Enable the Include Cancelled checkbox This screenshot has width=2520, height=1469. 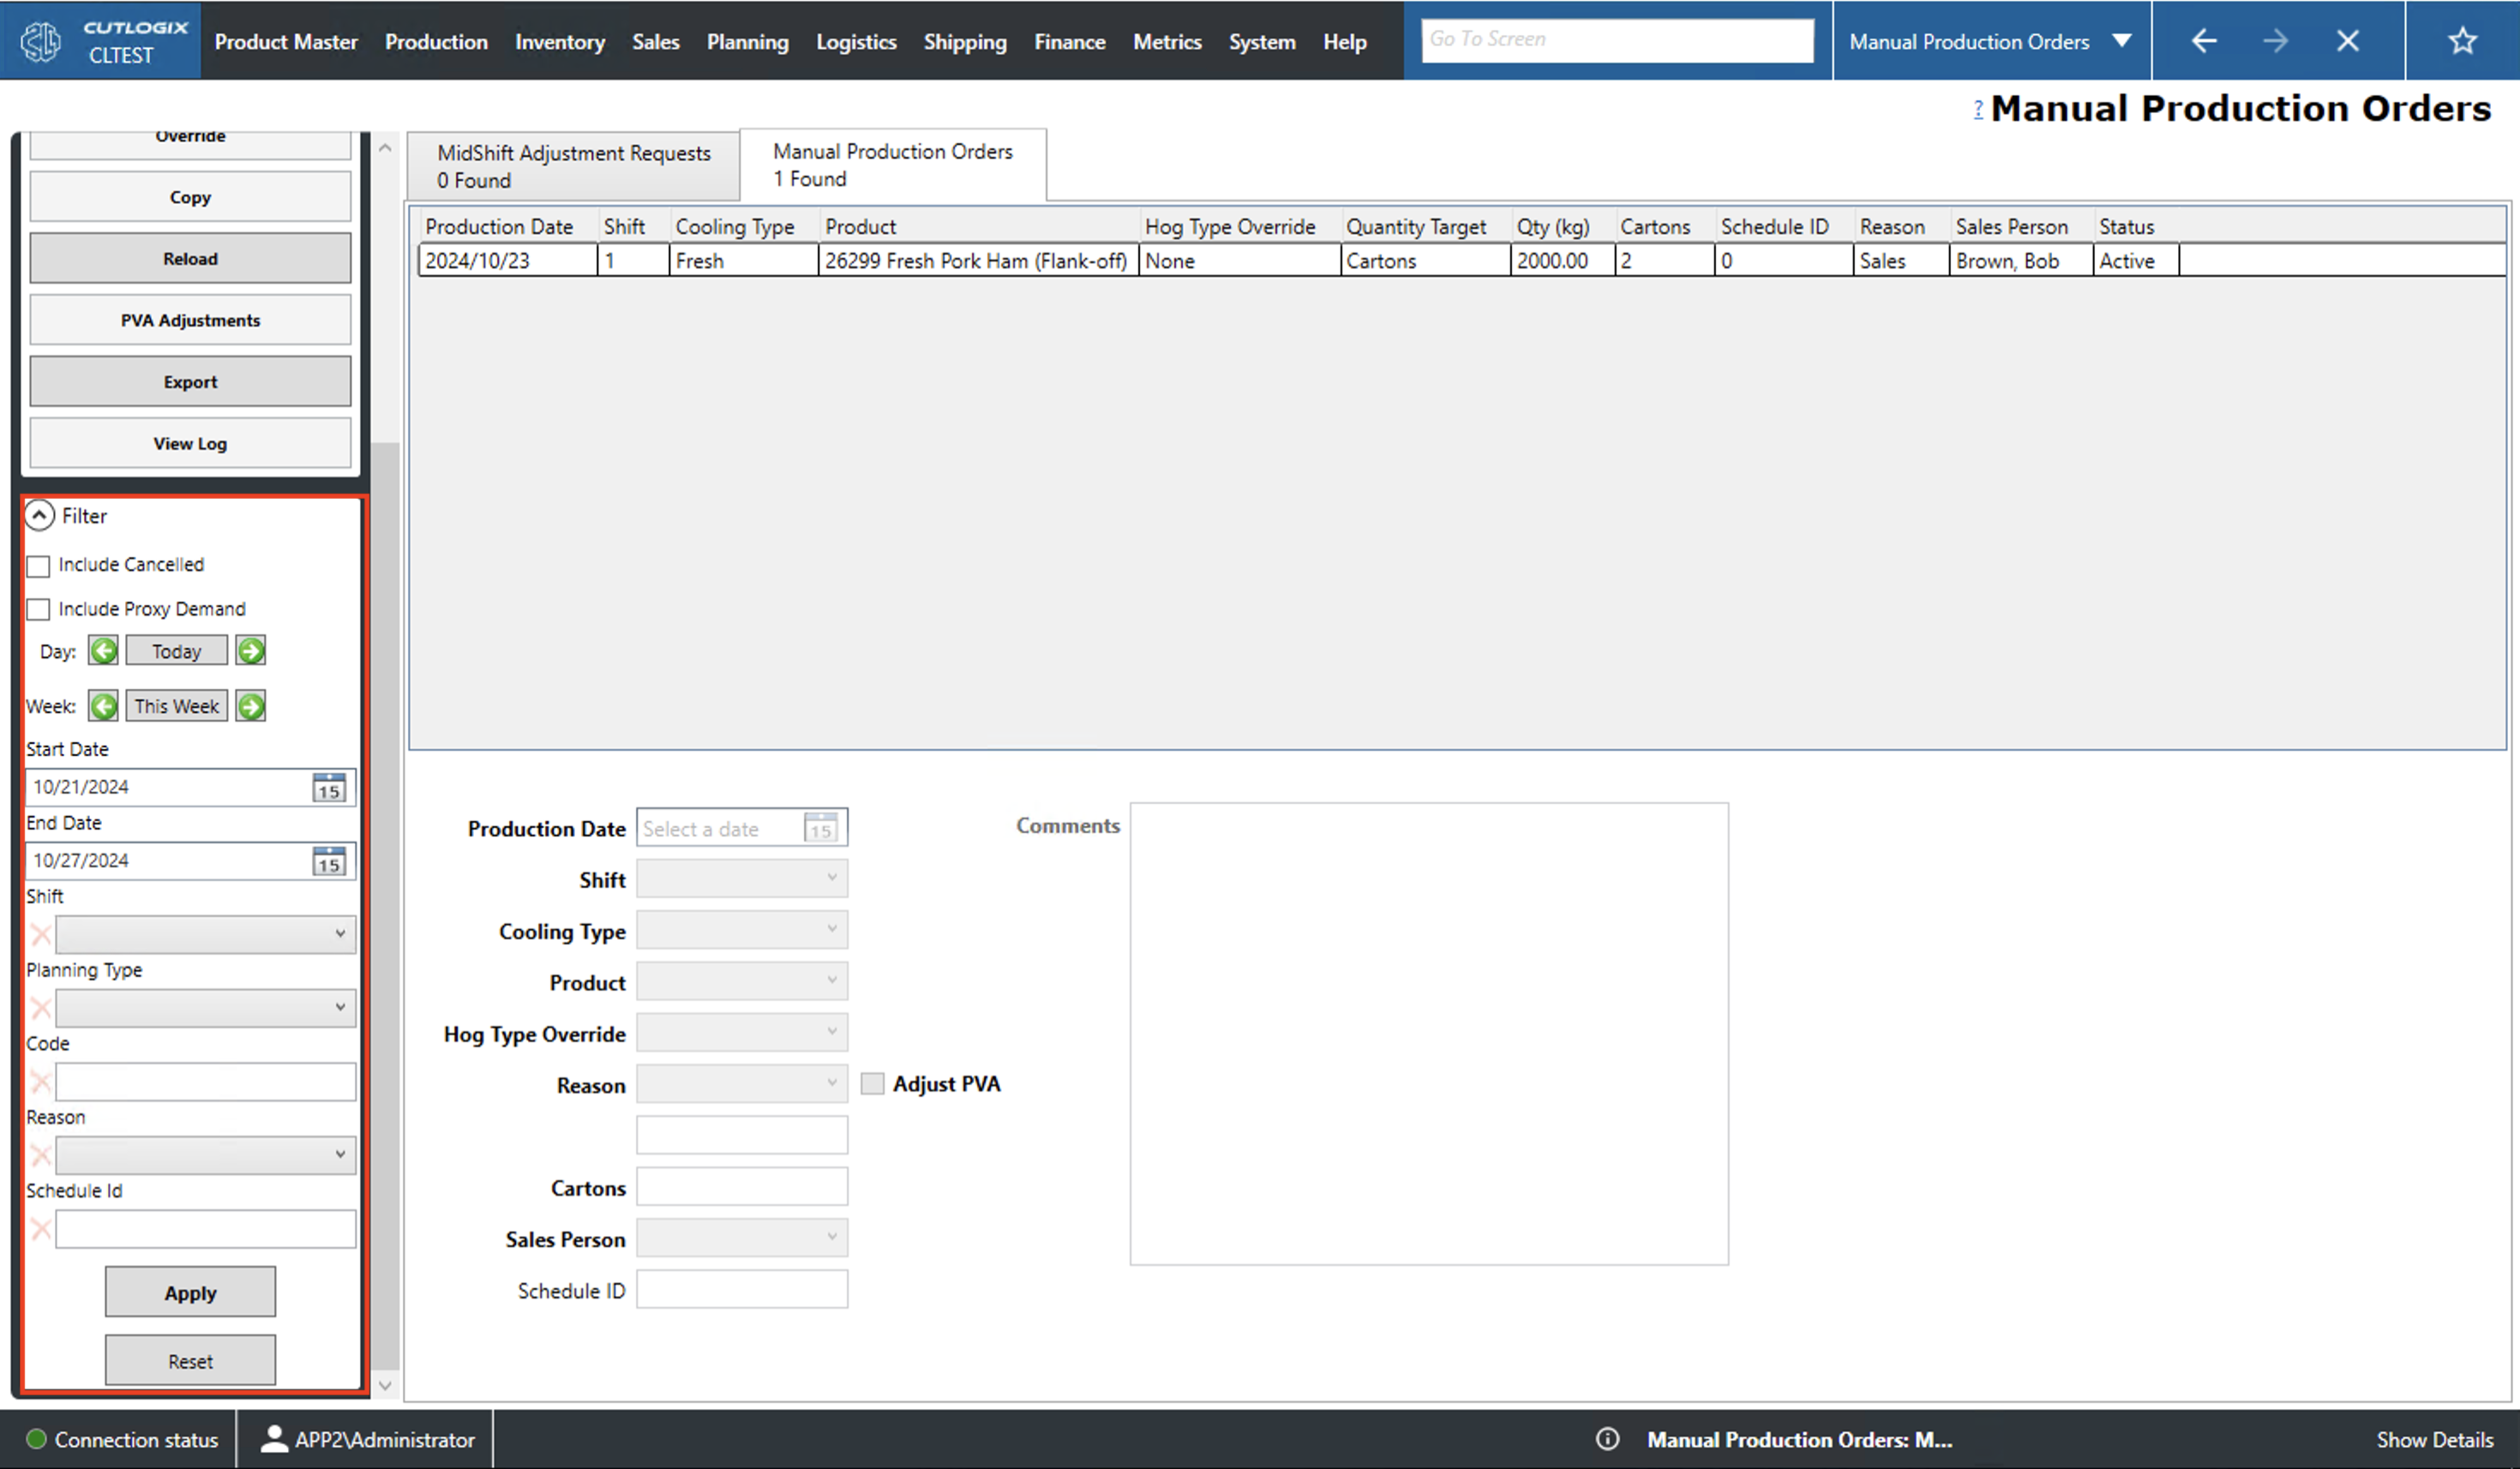(x=38, y=565)
